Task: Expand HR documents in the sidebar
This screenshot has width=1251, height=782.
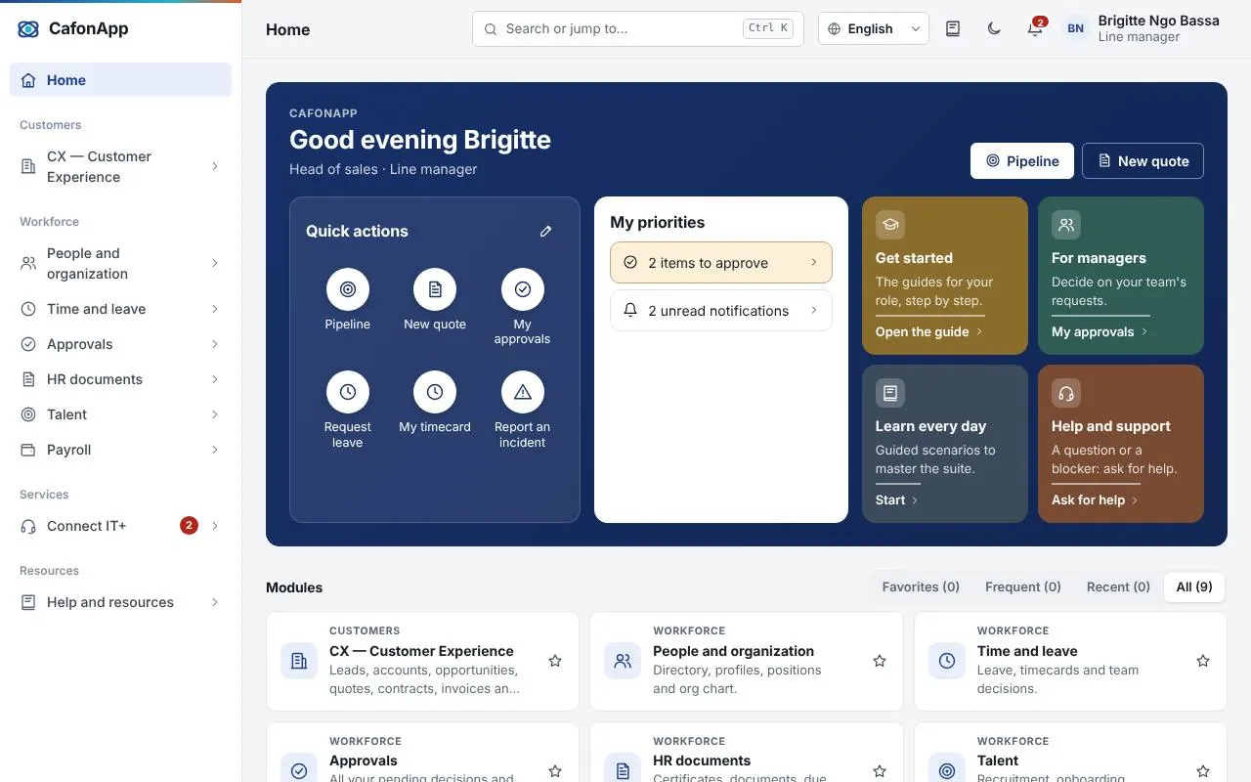Action: [x=120, y=379]
